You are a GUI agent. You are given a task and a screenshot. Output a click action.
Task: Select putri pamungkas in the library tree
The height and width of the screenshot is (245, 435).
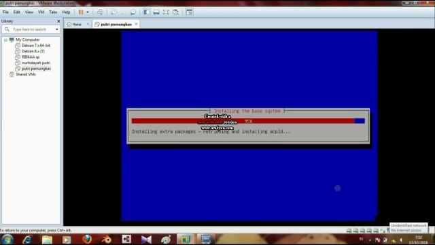click(36, 69)
